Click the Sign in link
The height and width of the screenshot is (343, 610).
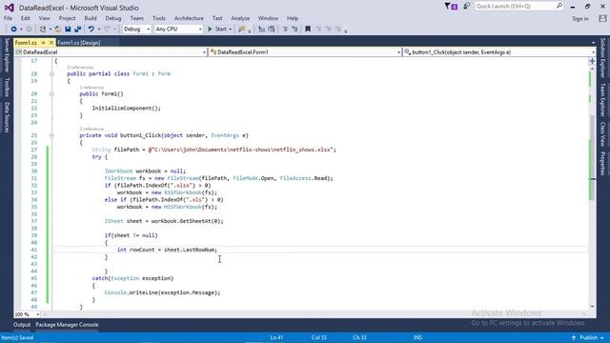point(580,19)
